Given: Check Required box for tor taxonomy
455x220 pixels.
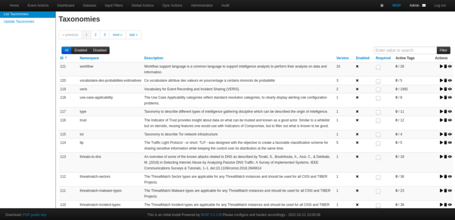Looking at the screenshot, I should [378, 135].
